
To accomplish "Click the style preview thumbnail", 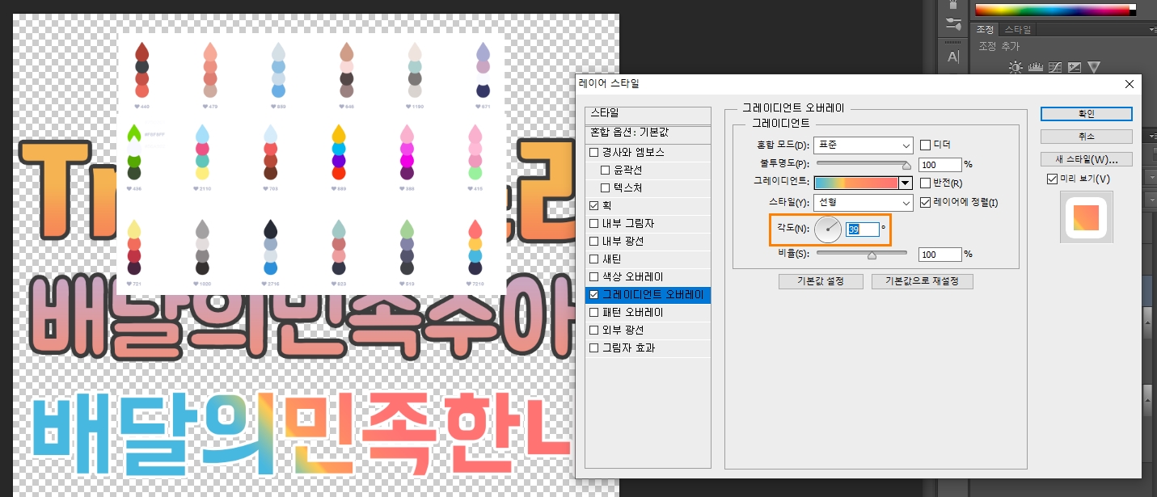I will (1086, 217).
